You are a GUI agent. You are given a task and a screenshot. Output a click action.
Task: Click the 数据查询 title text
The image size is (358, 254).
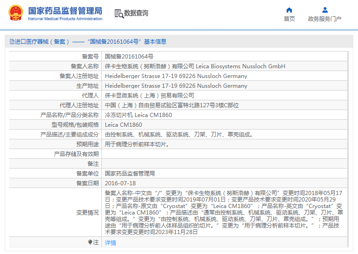tap(136, 13)
